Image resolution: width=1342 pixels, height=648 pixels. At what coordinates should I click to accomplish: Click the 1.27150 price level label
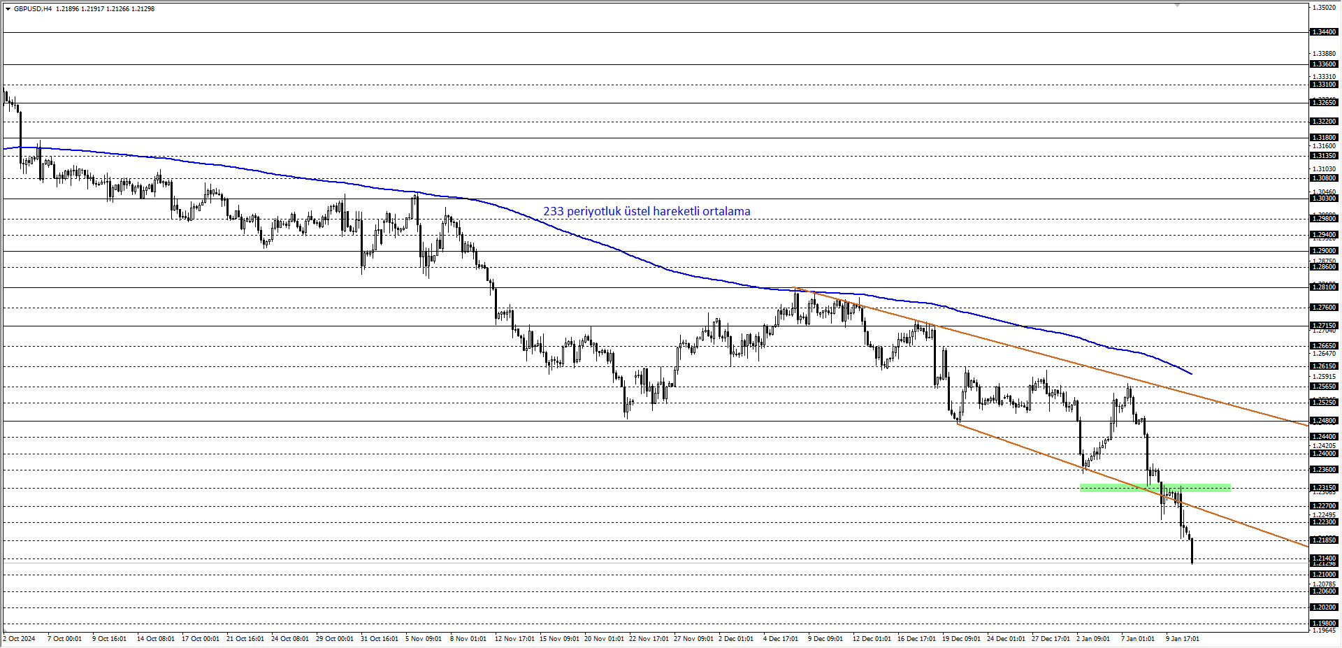[x=1324, y=326]
